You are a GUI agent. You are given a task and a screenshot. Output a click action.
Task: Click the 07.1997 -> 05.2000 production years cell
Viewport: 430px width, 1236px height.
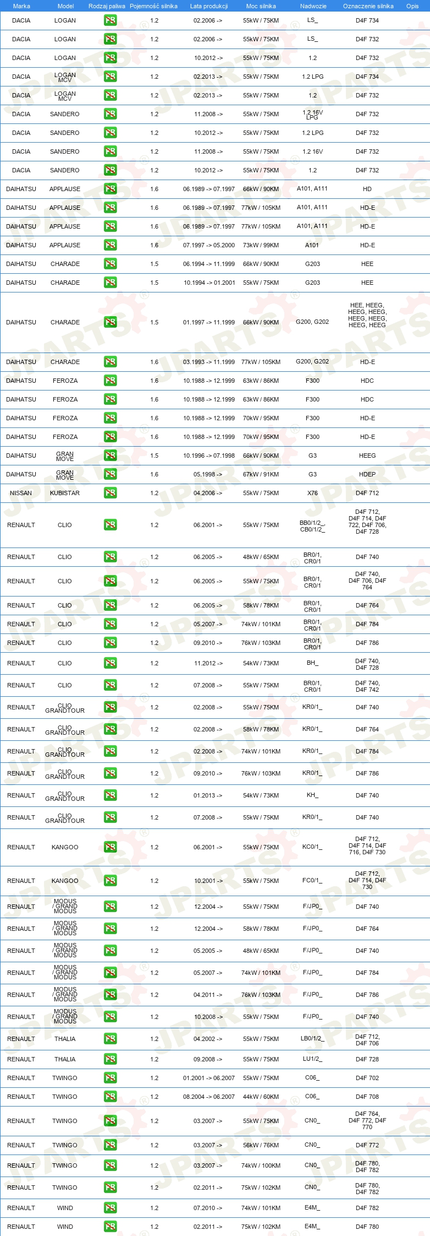[209, 245]
